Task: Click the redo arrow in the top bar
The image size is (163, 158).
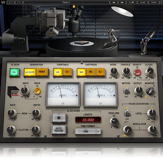Action: tap(19, 2)
